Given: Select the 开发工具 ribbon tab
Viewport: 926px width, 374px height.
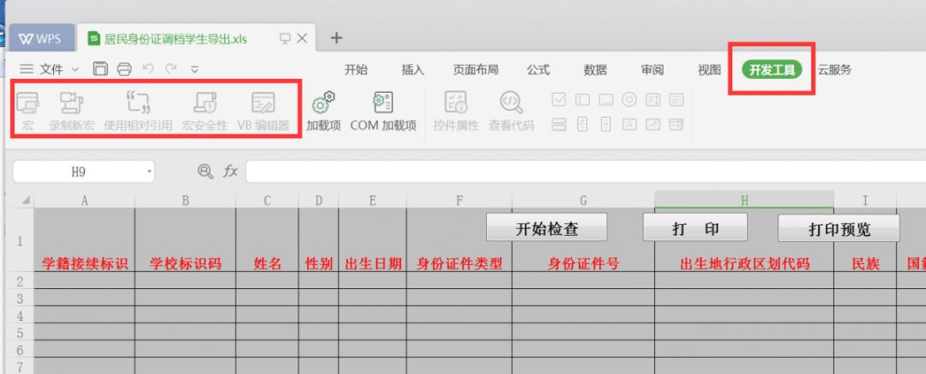Looking at the screenshot, I should (x=772, y=69).
